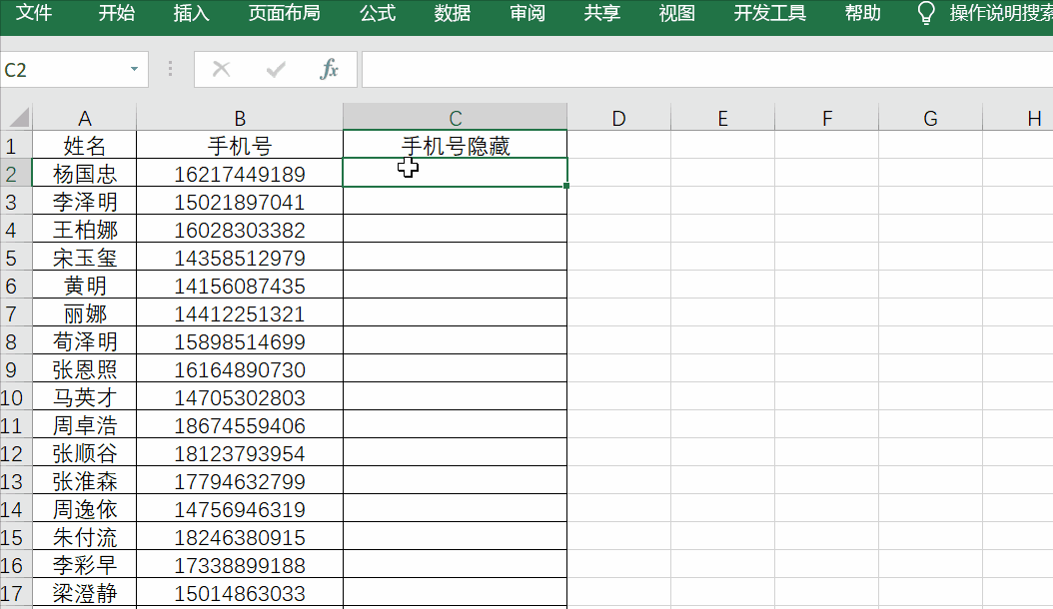Click the formula cancel X icon
1053x609 pixels.
point(221,69)
